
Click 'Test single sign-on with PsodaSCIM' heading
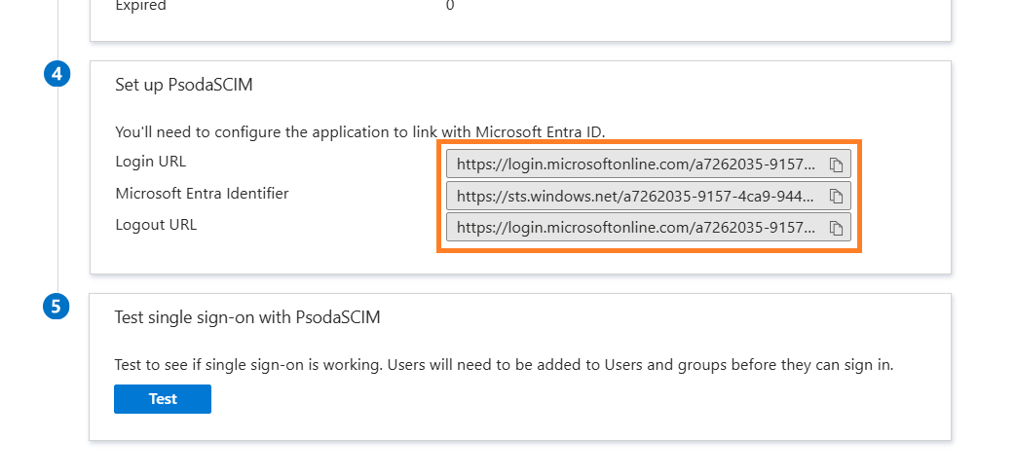coord(246,317)
